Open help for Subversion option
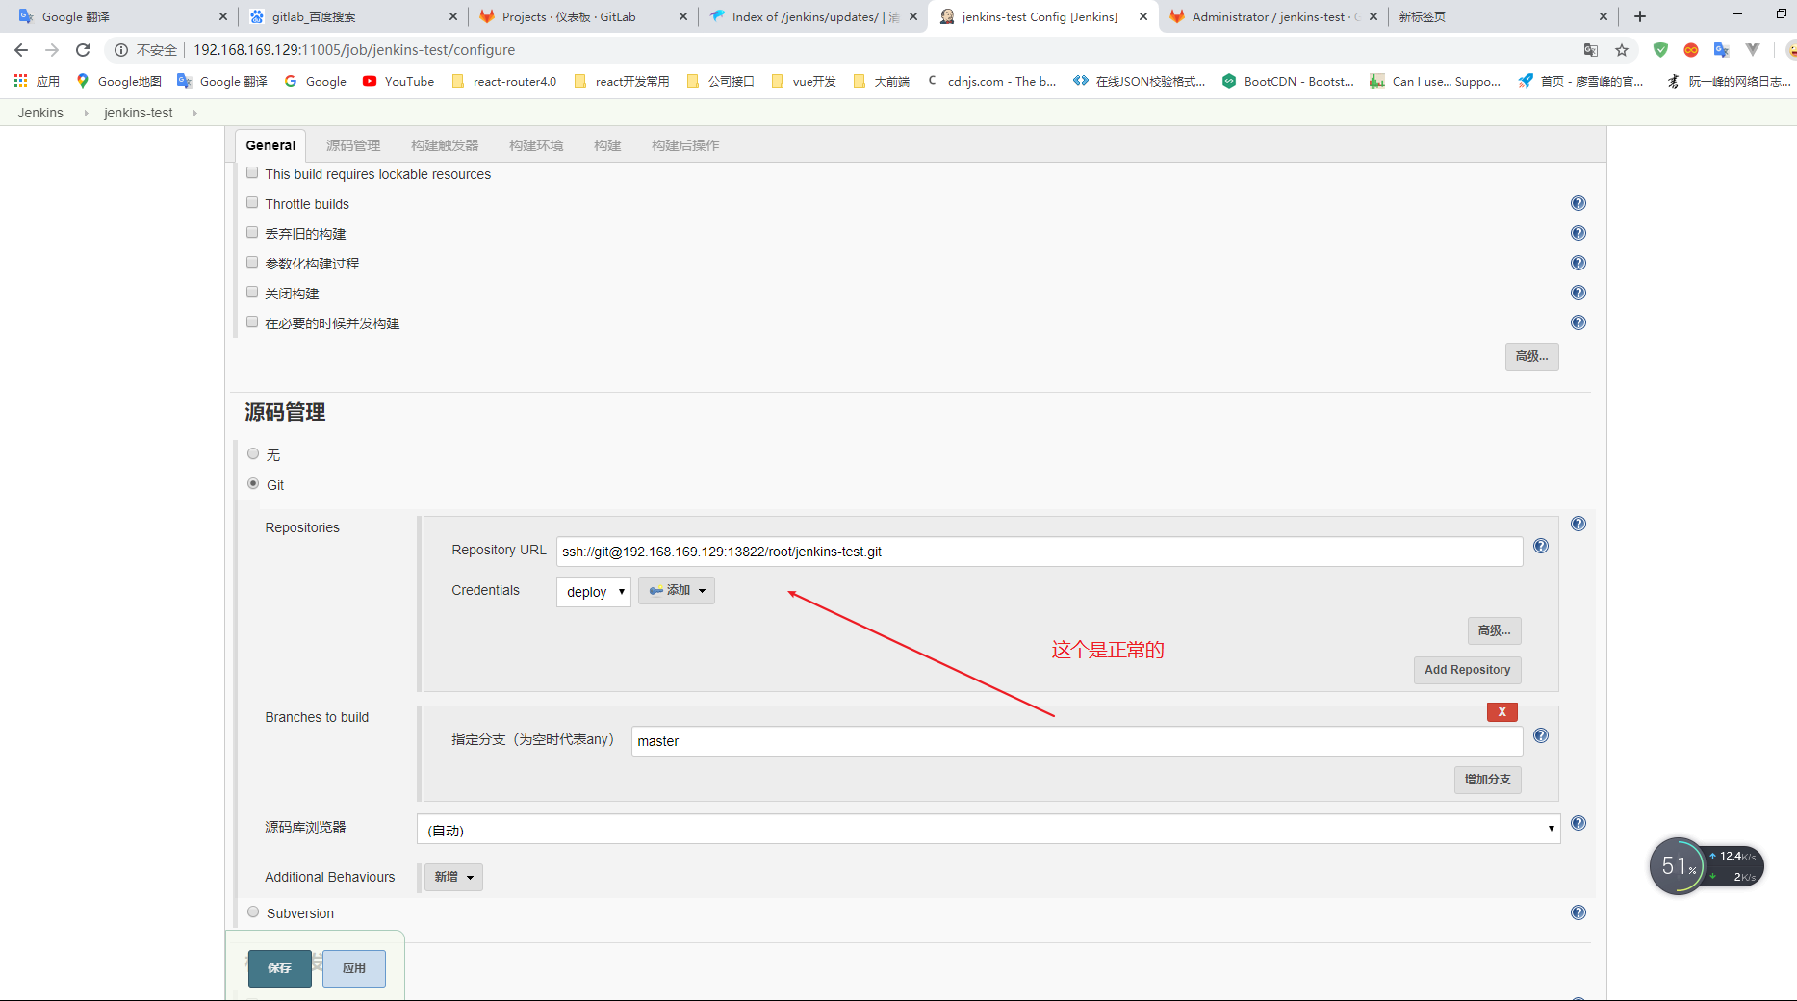1797x1001 pixels. (x=1579, y=912)
